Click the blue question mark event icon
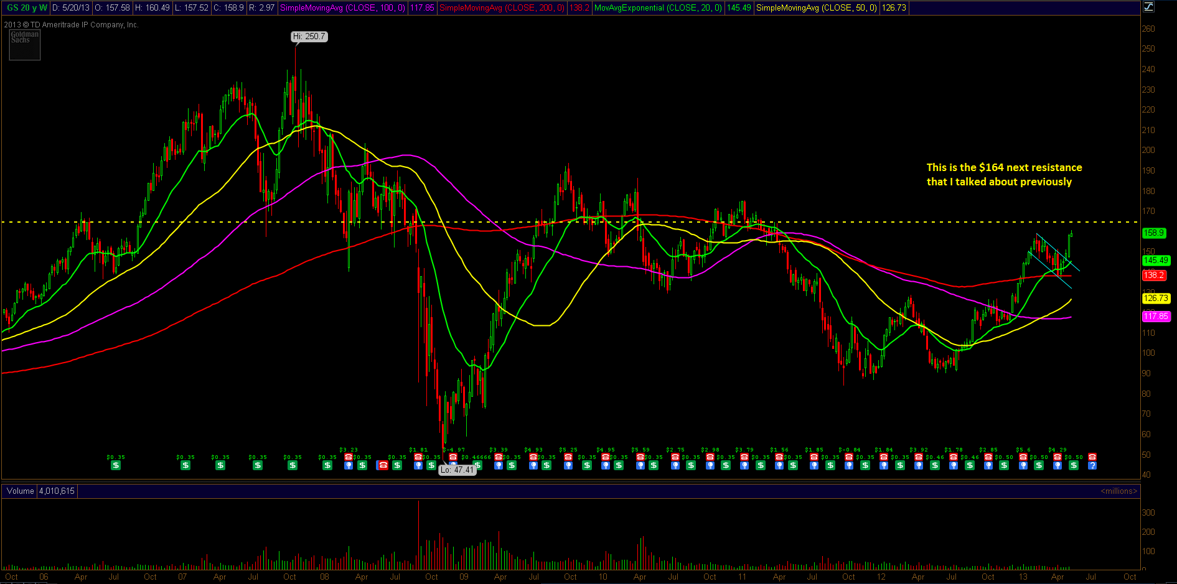The height and width of the screenshot is (584, 1177). pos(1092,465)
